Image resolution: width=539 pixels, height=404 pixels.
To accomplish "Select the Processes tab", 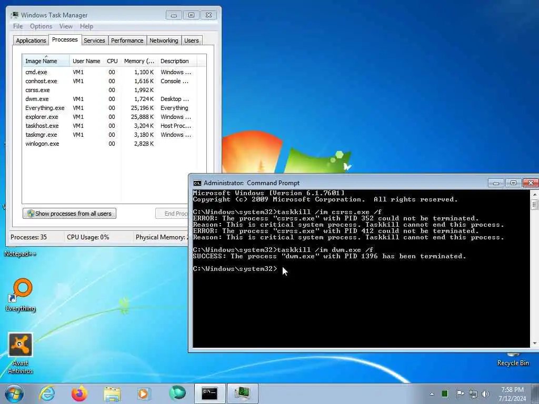I will tap(65, 39).
